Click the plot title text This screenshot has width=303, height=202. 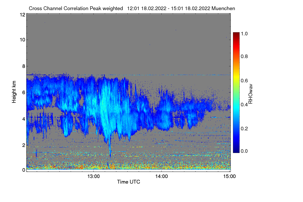[x=132, y=8]
